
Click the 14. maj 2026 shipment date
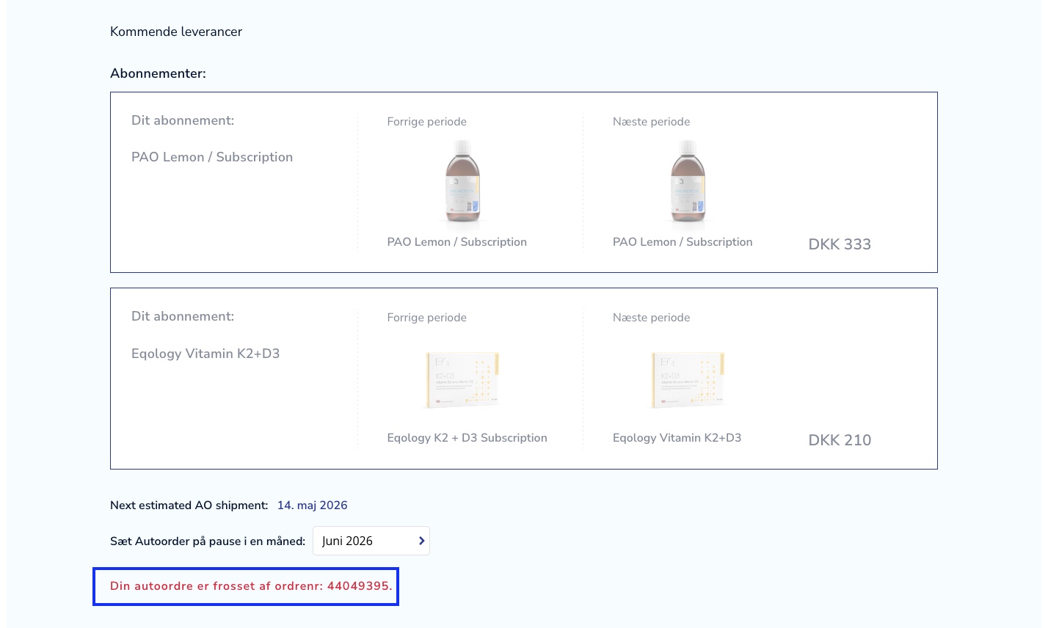click(312, 505)
